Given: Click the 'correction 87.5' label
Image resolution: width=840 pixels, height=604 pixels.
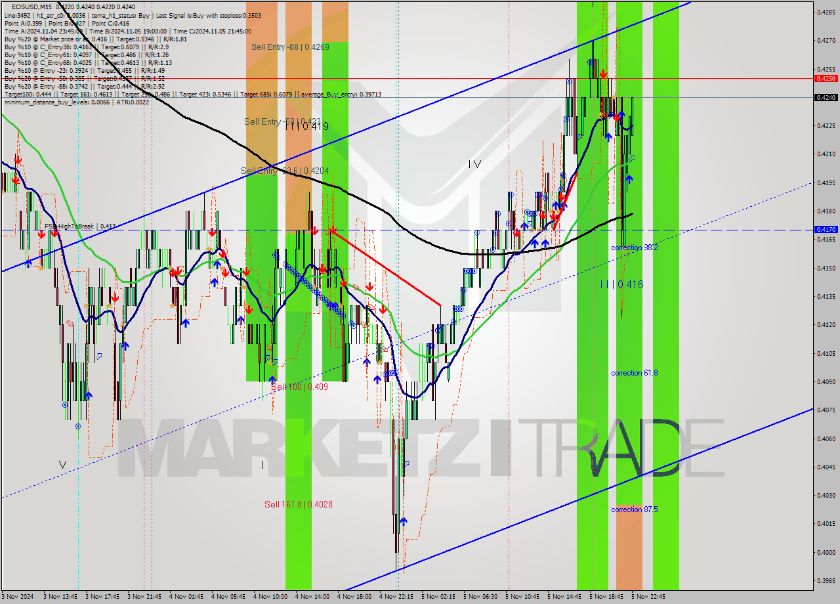Looking at the screenshot, I should [634, 509].
